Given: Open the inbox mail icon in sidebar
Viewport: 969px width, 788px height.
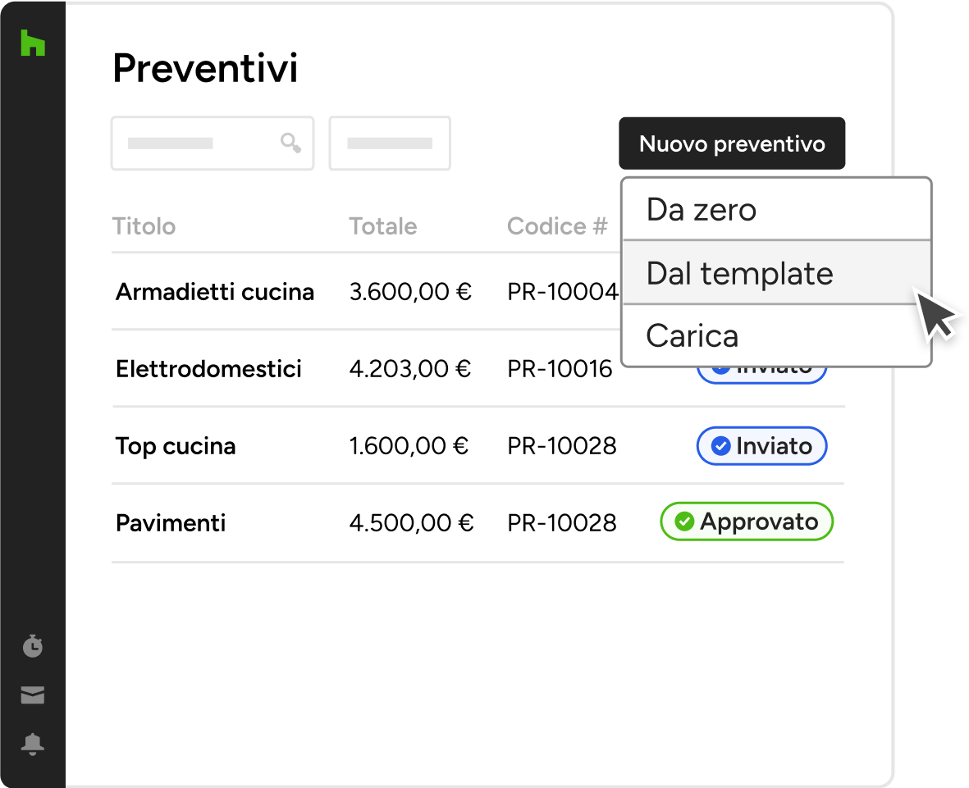Looking at the screenshot, I should pos(33,695).
